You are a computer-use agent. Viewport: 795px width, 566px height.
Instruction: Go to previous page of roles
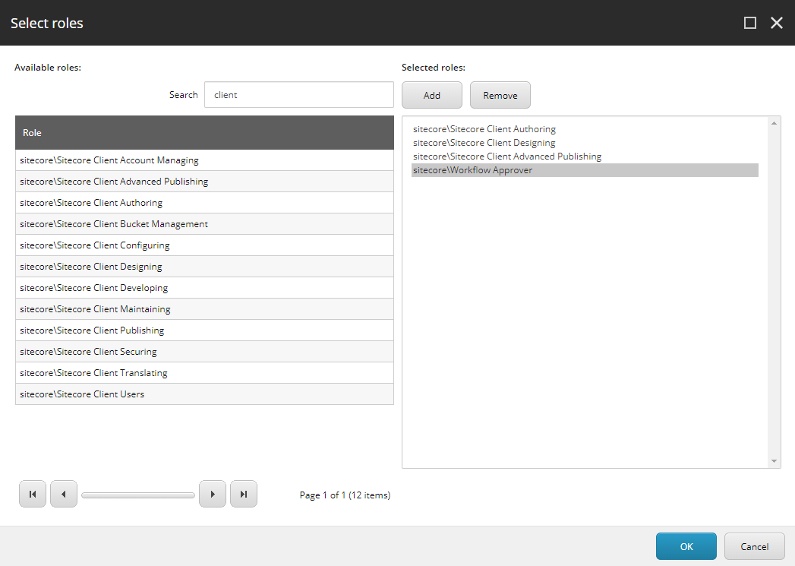coord(64,494)
